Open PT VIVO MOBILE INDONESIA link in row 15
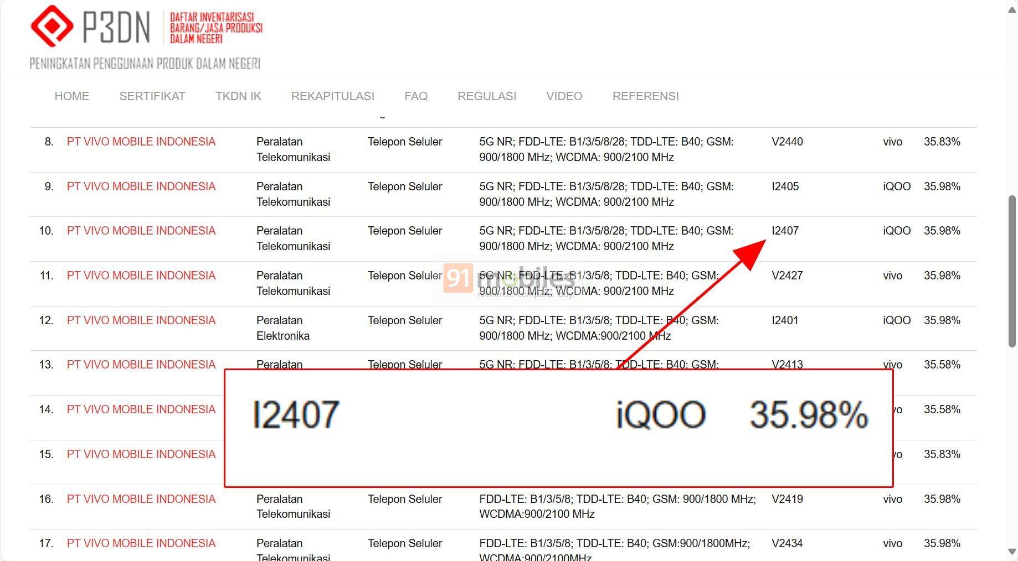This screenshot has width=1018, height=561. pos(141,454)
